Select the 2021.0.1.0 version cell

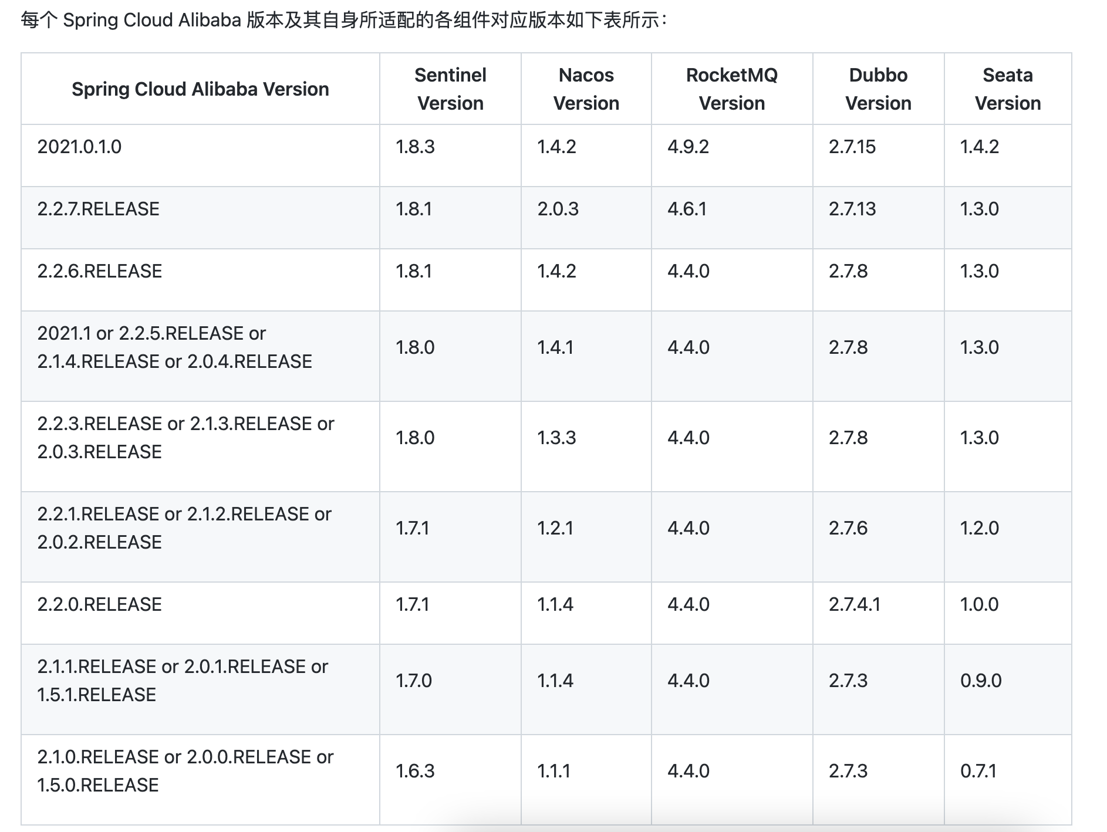click(x=80, y=147)
